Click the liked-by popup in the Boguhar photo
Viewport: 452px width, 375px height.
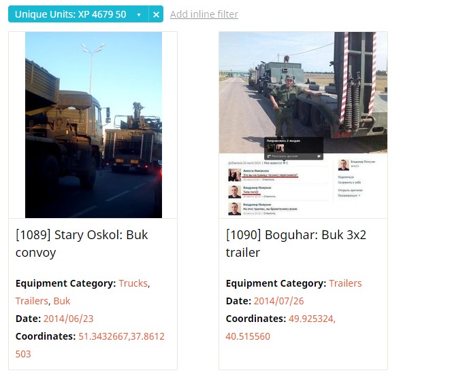point(293,148)
